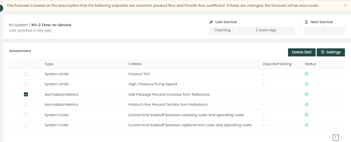Click High-Pressure Pump Speed status check icon
The image size is (351, 142).
point(307,84)
